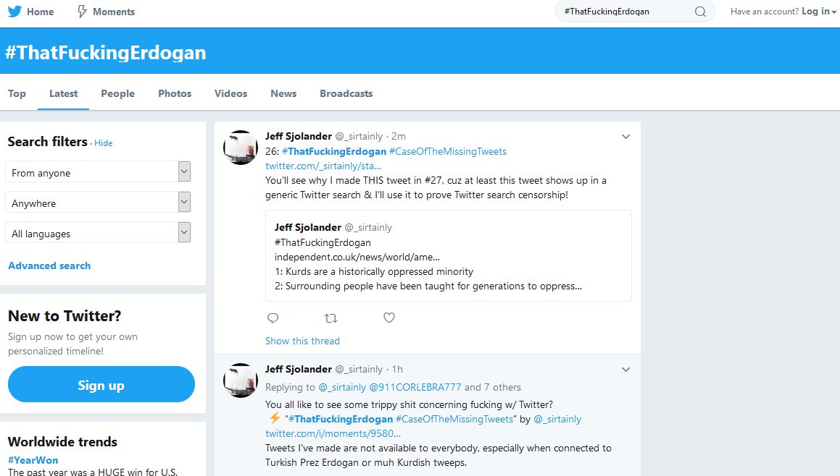Open Jeff Sjolander name on 1h tweet
Viewport: 840px width, 476px height.
click(x=299, y=369)
